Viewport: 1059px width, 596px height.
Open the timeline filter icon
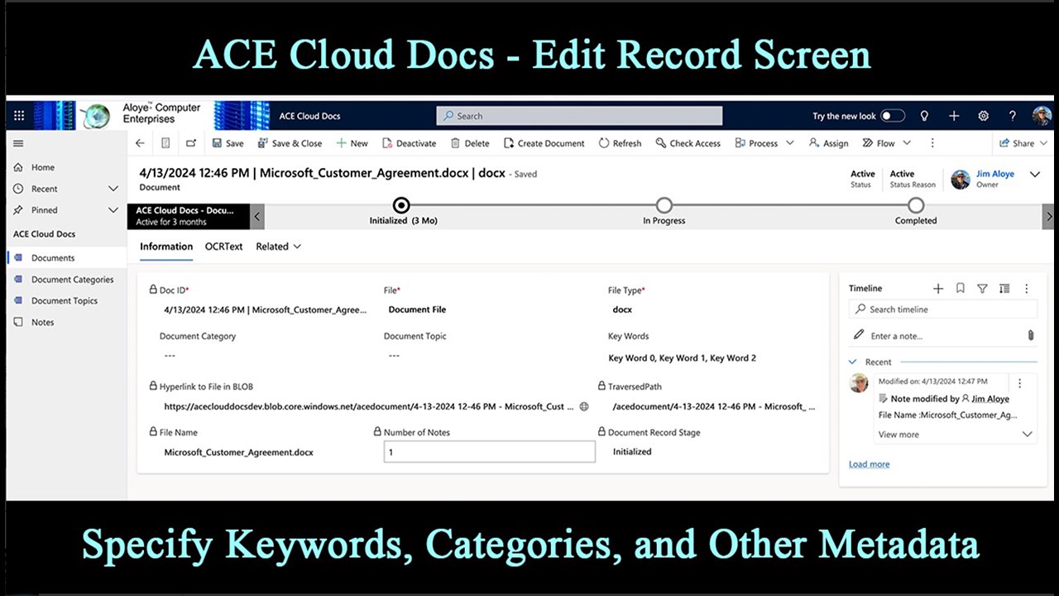(x=982, y=288)
